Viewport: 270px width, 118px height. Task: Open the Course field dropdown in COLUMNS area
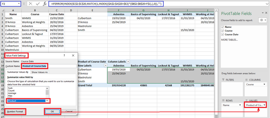pyautogui.click(x=264, y=85)
